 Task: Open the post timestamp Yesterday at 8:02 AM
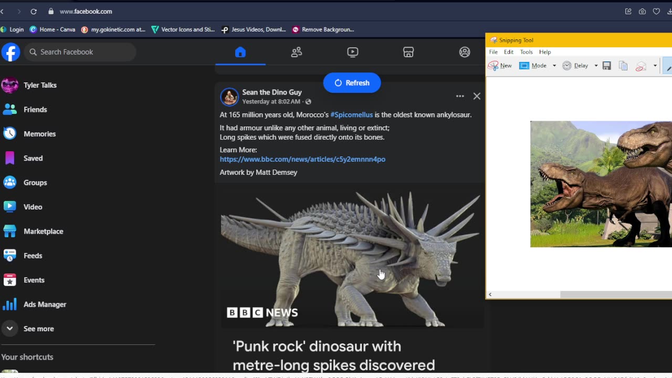coord(271,102)
